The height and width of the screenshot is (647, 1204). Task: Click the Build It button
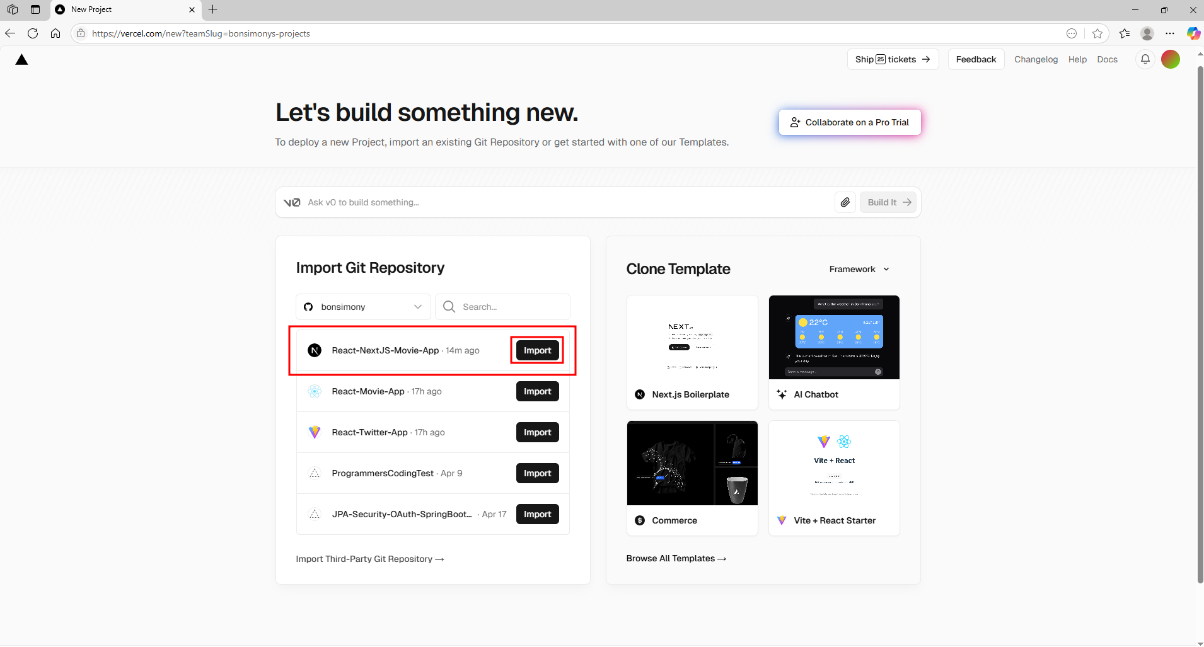pyautogui.click(x=888, y=202)
